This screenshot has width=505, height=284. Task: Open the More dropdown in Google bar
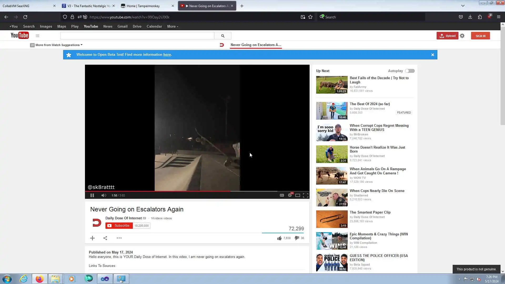click(x=173, y=26)
